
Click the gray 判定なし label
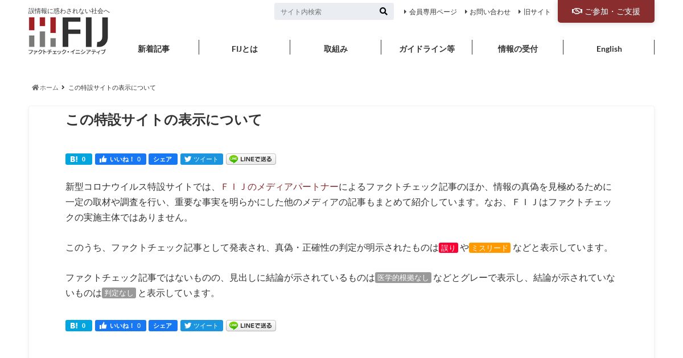pos(119,293)
